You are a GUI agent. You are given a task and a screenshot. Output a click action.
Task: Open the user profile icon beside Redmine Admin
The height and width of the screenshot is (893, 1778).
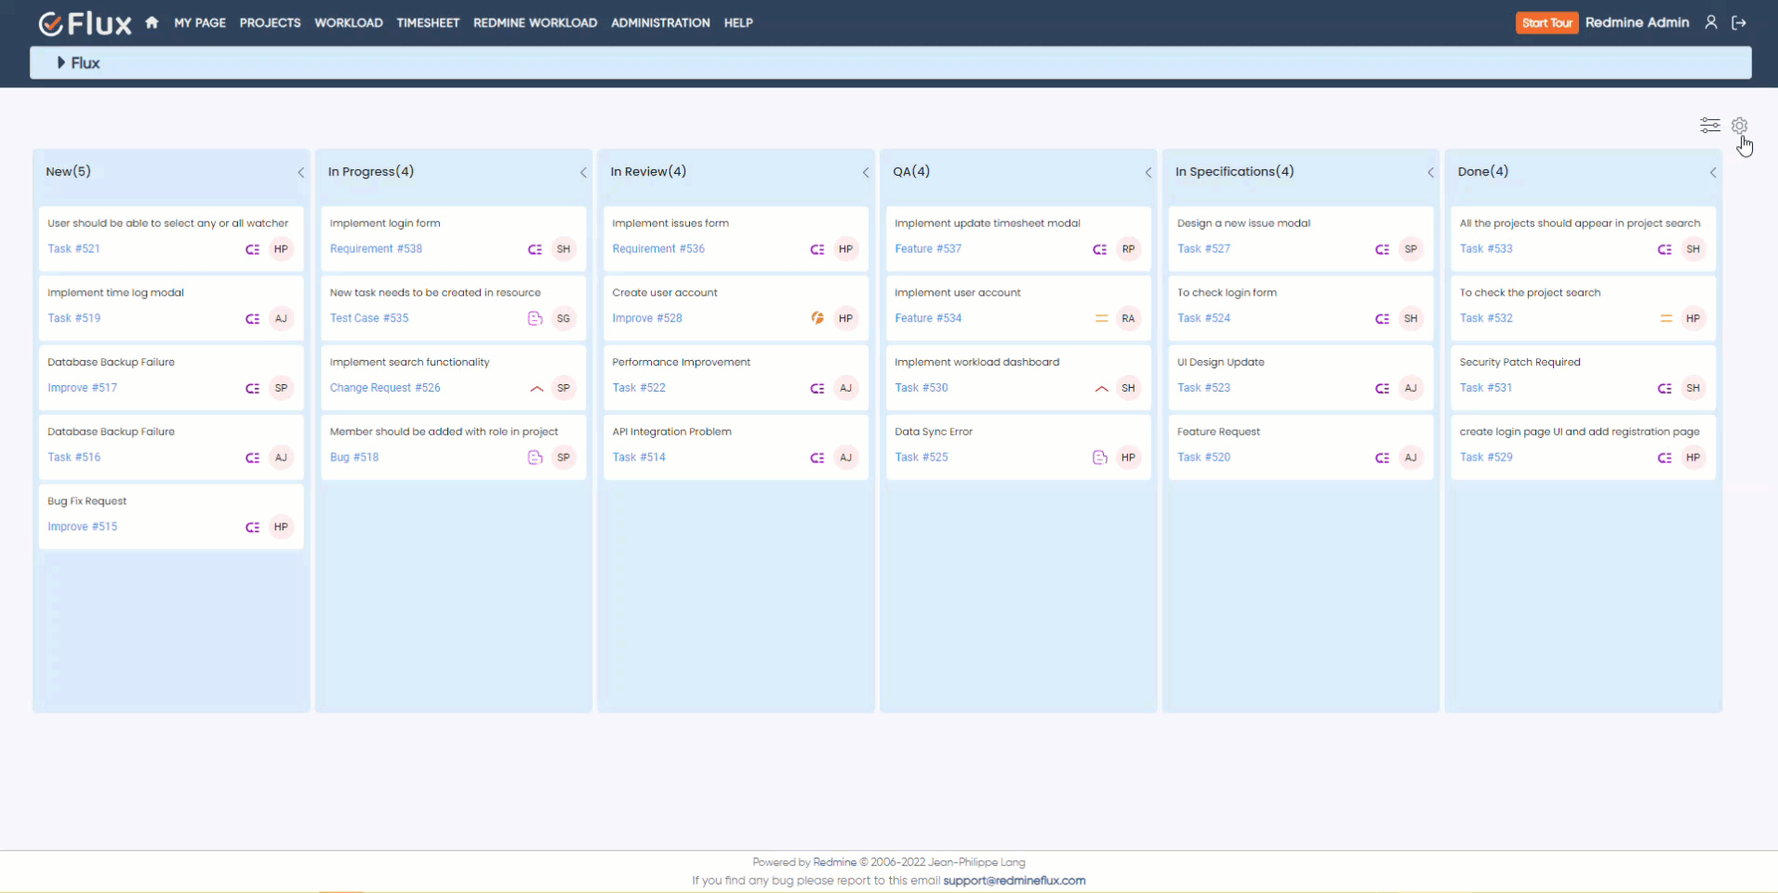point(1711,22)
